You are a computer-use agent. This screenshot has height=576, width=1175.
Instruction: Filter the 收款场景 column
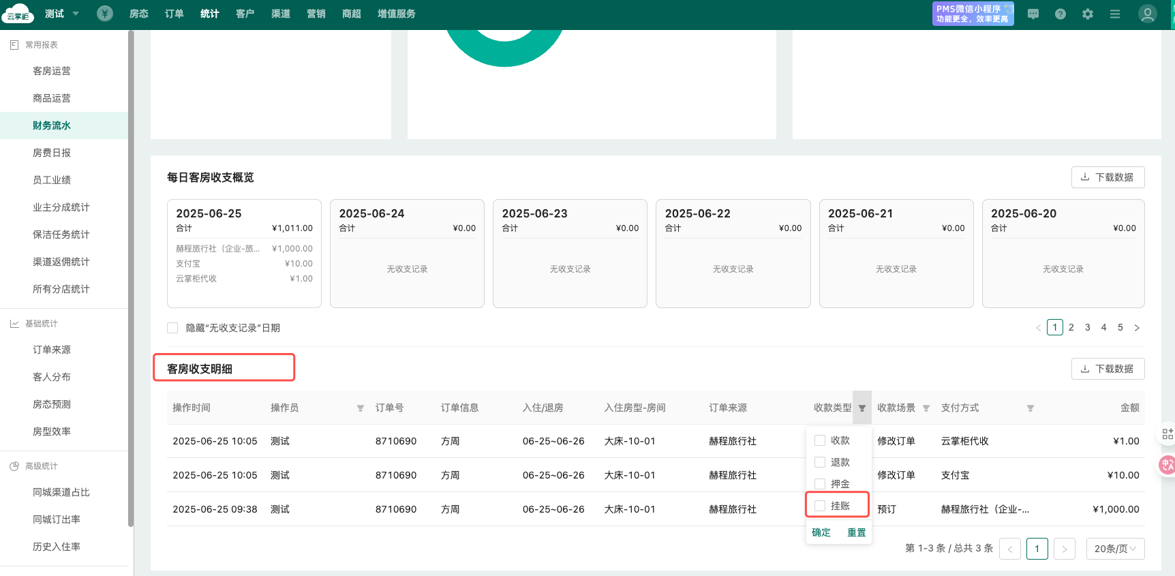tap(926, 408)
